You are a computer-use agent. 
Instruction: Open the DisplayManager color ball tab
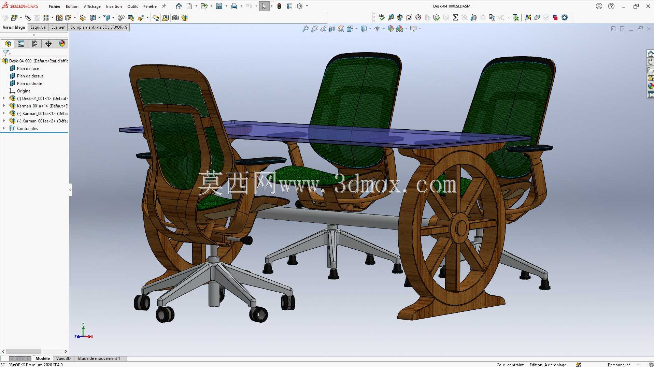[x=62, y=44]
